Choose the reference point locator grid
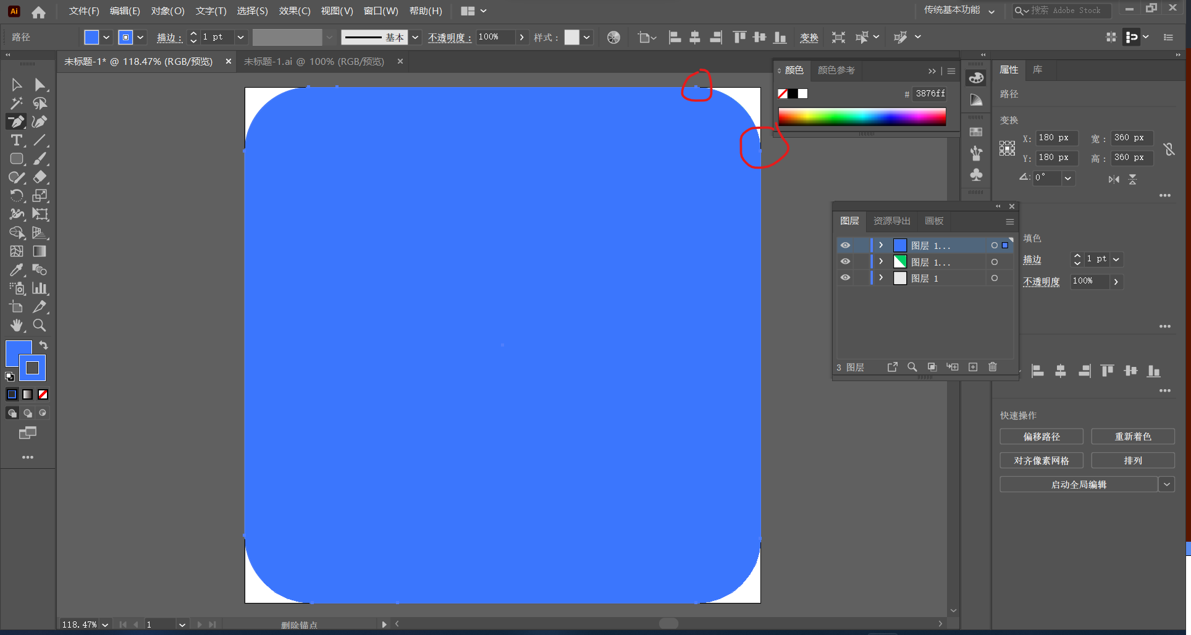The image size is (1191, 635). 1007,148
